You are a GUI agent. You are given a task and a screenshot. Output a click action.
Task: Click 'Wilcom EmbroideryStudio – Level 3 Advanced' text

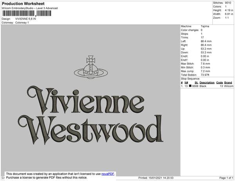[30, 8]
